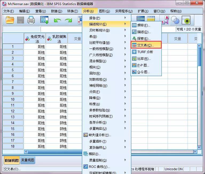The width and height of the screenshot is (205, 174).
Task: Select the 免疫荧光法 column header
Action: [x=35, y=38]
